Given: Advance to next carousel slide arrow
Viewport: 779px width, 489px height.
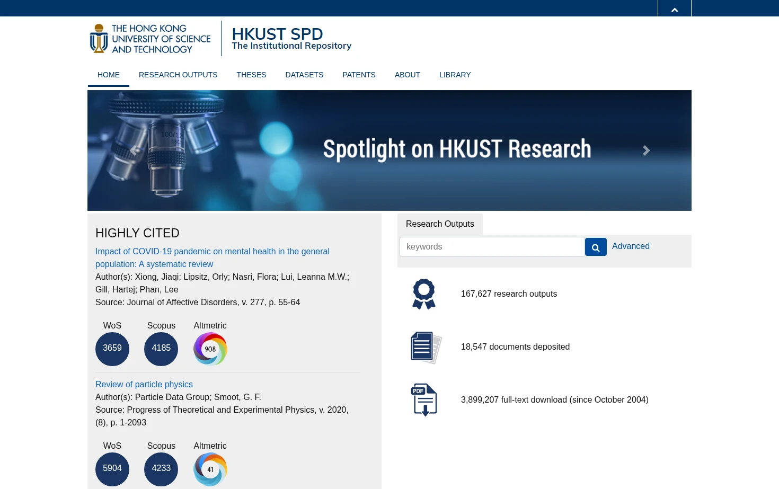Looking at the screenshot, I should tap(646, 150).
